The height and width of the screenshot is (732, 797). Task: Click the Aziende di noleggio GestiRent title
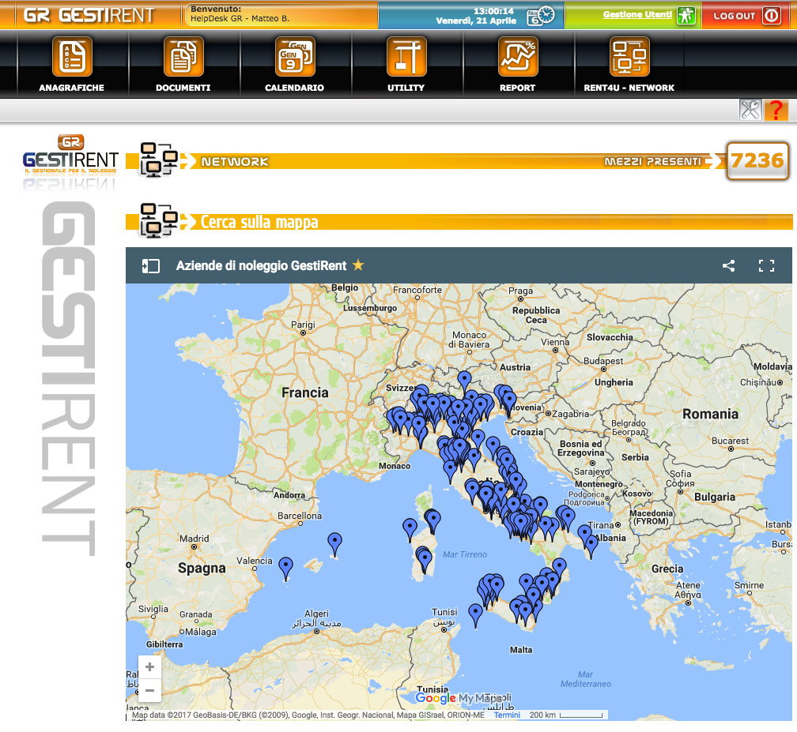point(261,265)
